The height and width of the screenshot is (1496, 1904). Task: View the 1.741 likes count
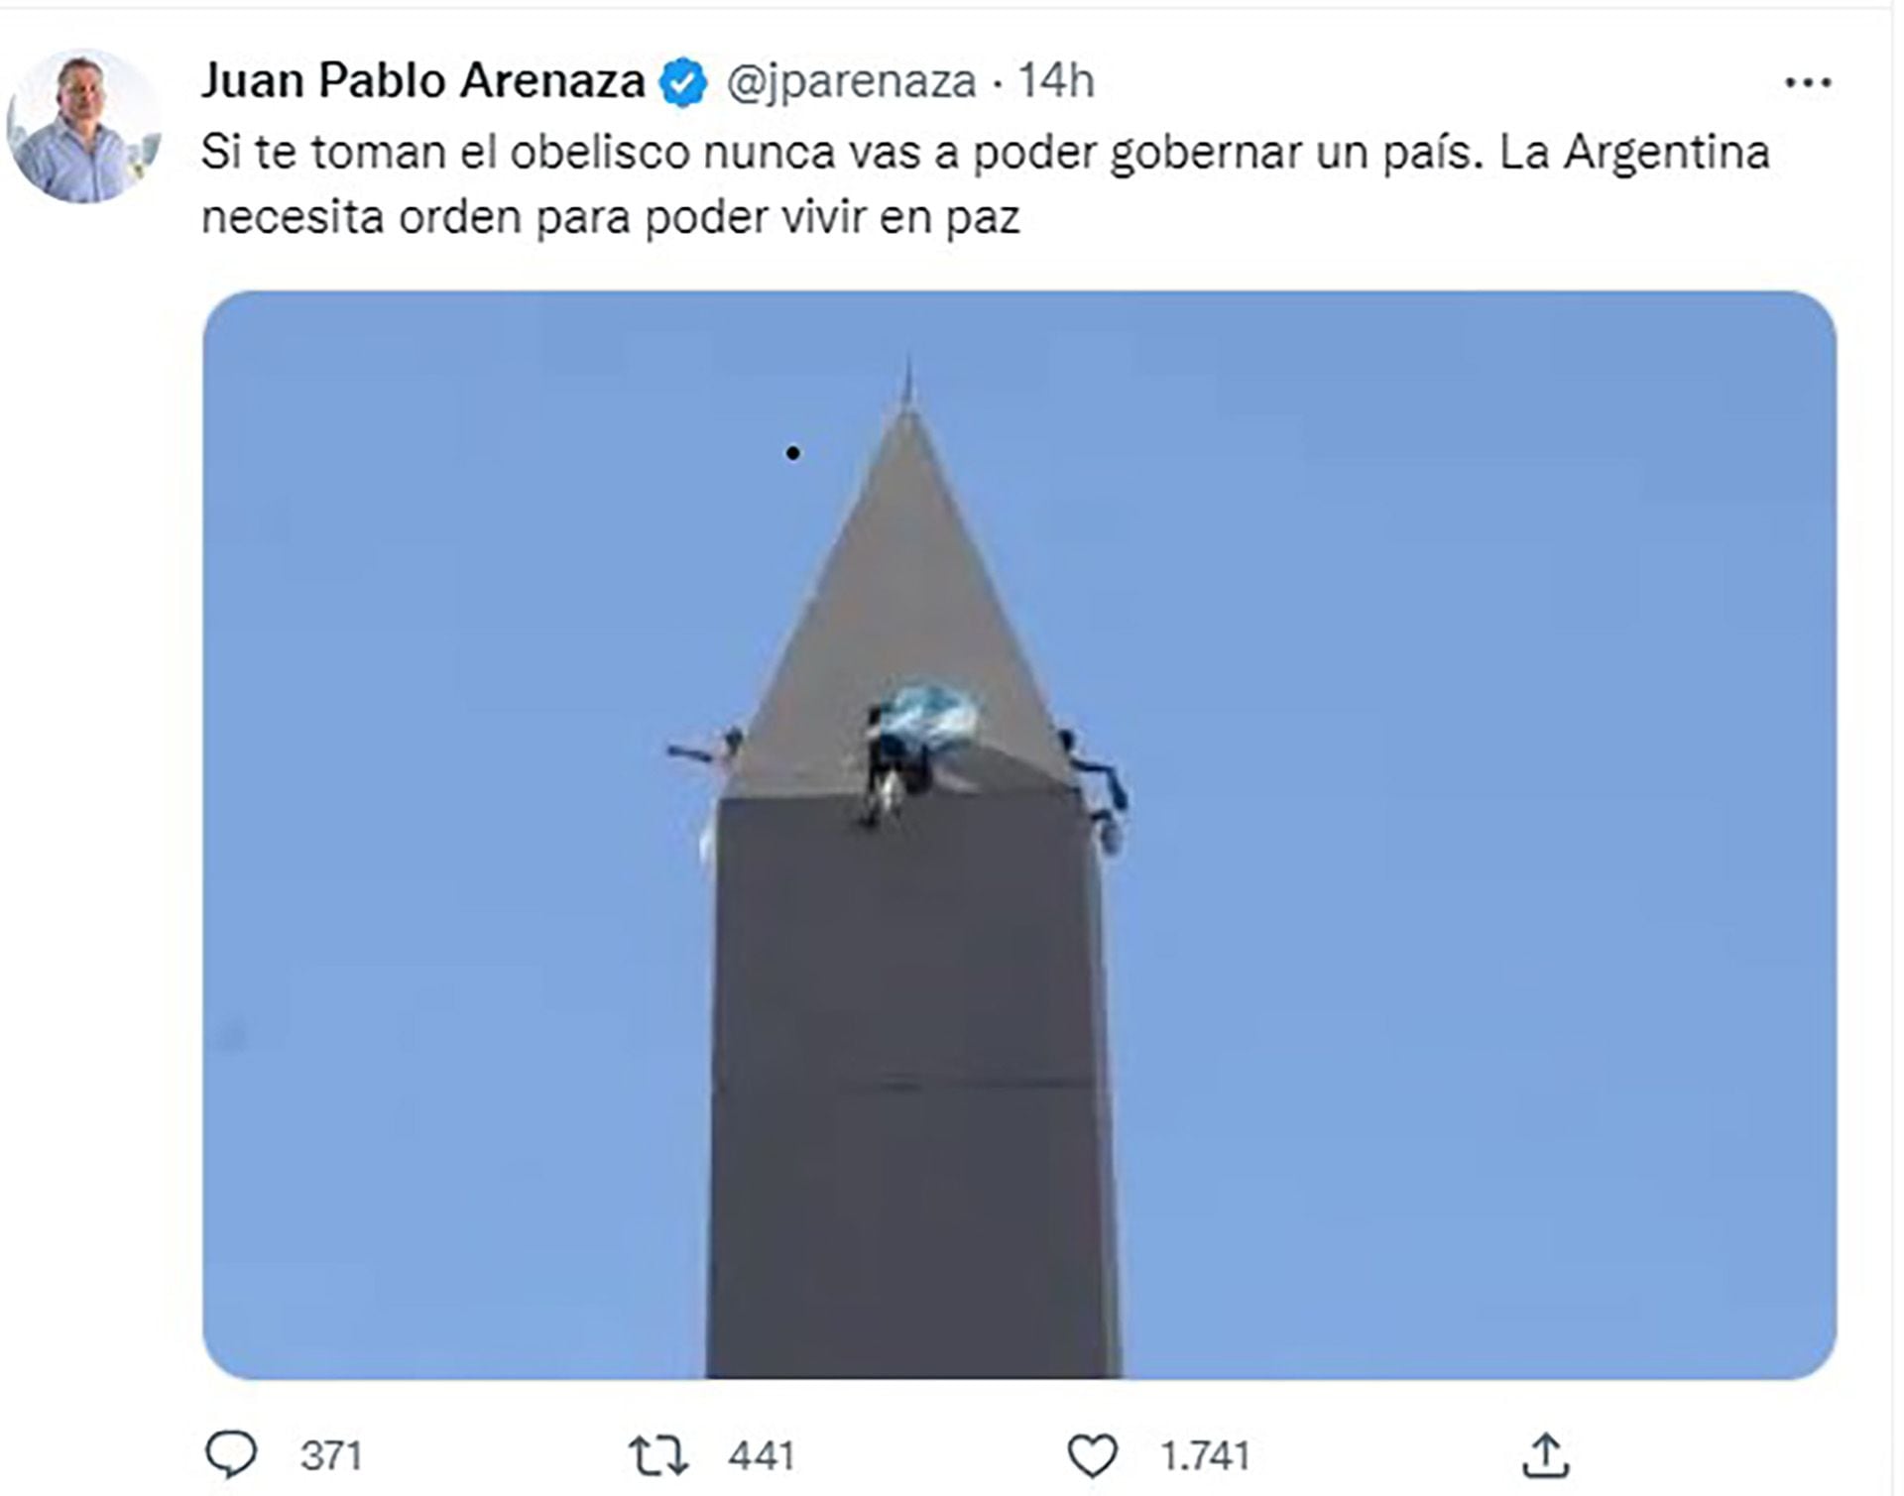1205,1456
